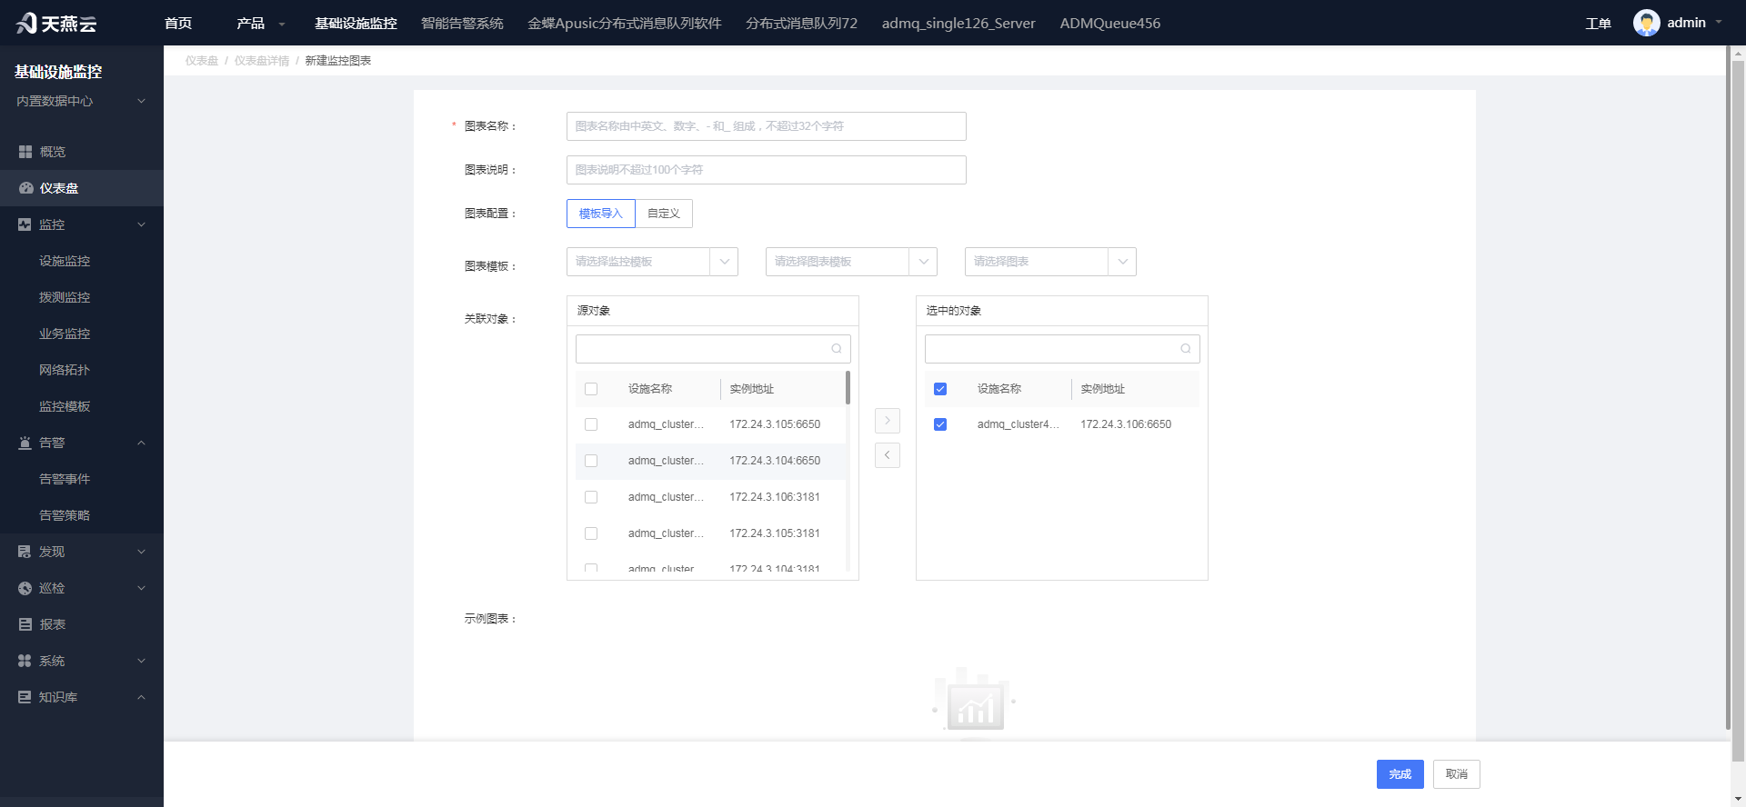
Task: Open the 请选择图表模板 dropdown
Action: [851, 262]
